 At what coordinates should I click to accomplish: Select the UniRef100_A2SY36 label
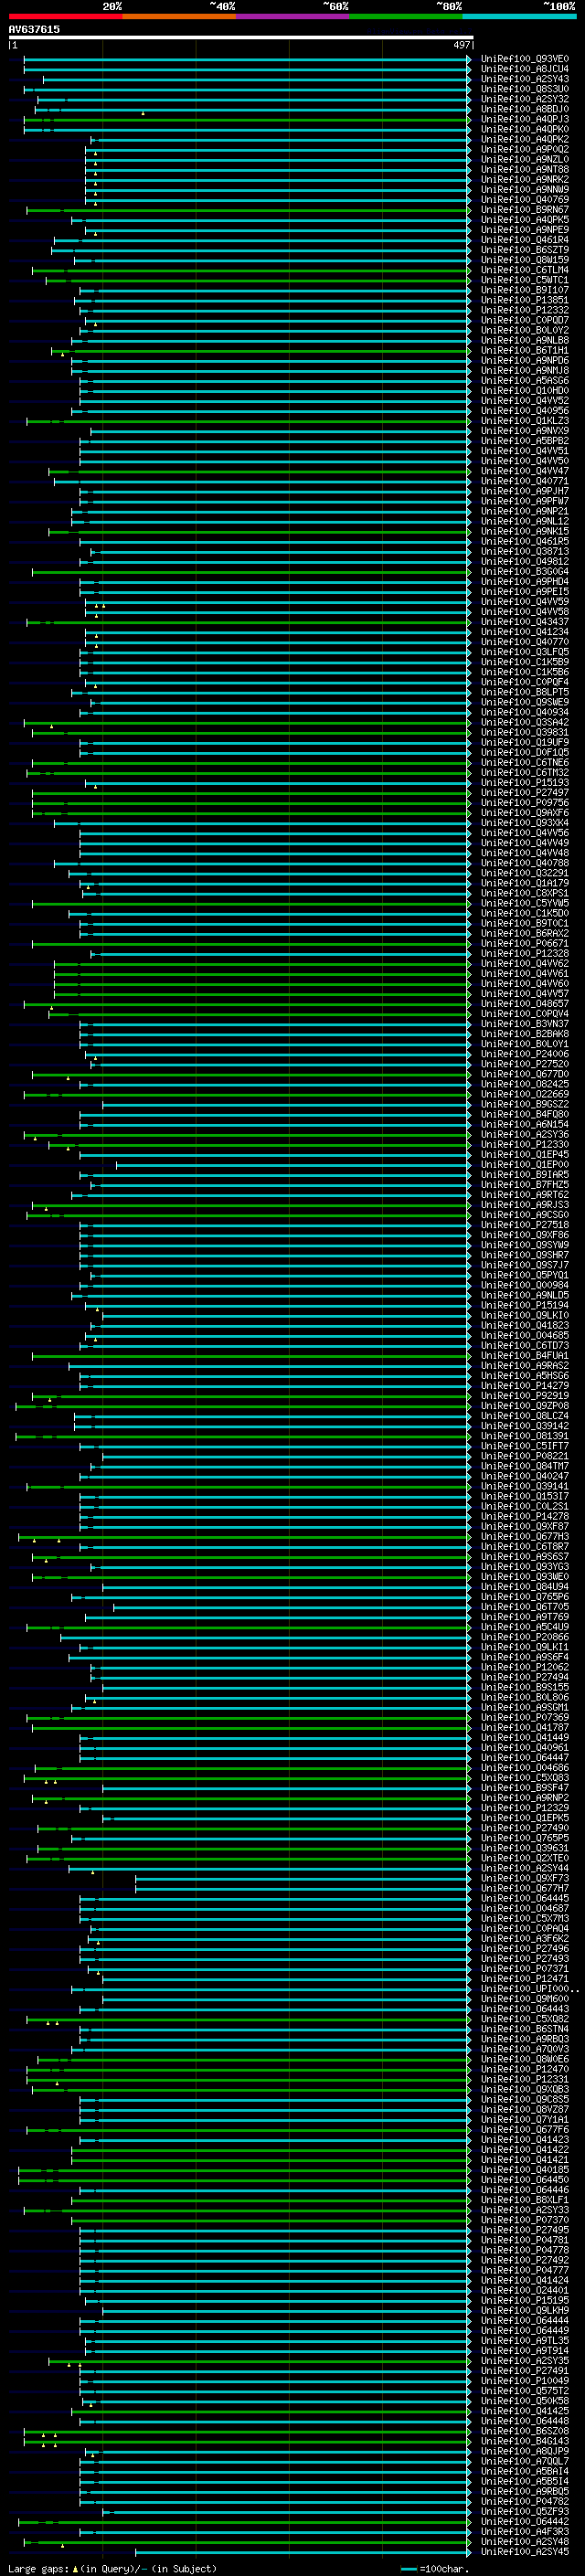525,1135
